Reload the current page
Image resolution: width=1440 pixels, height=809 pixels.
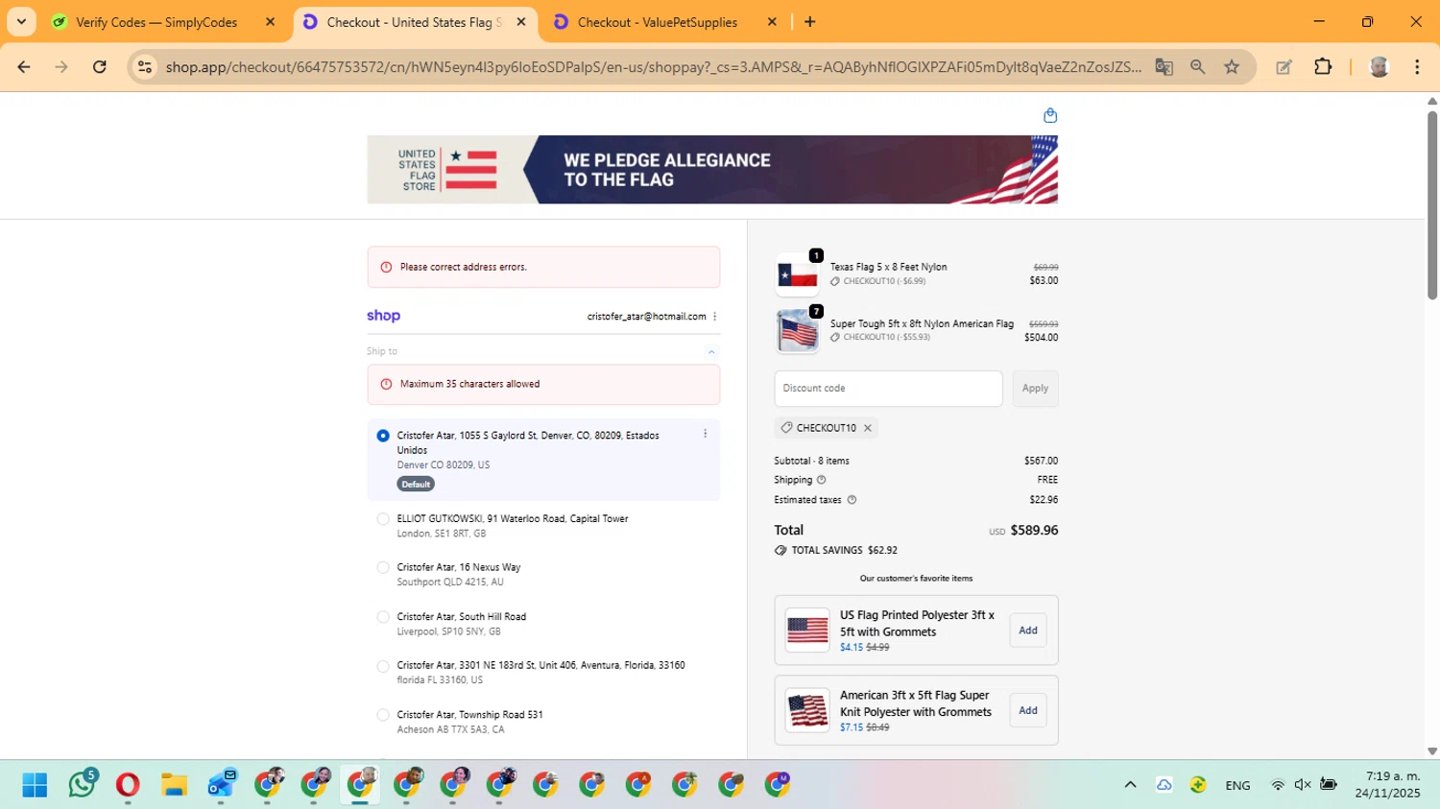[x=100, y=67]
